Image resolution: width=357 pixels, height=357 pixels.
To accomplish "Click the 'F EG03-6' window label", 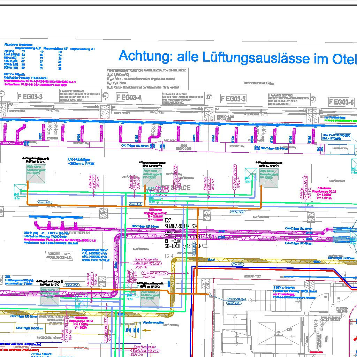I will [x=342, y=101].
